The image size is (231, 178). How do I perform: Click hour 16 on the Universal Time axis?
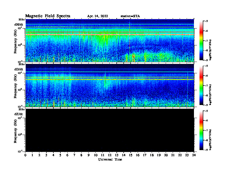click(138, 155)
